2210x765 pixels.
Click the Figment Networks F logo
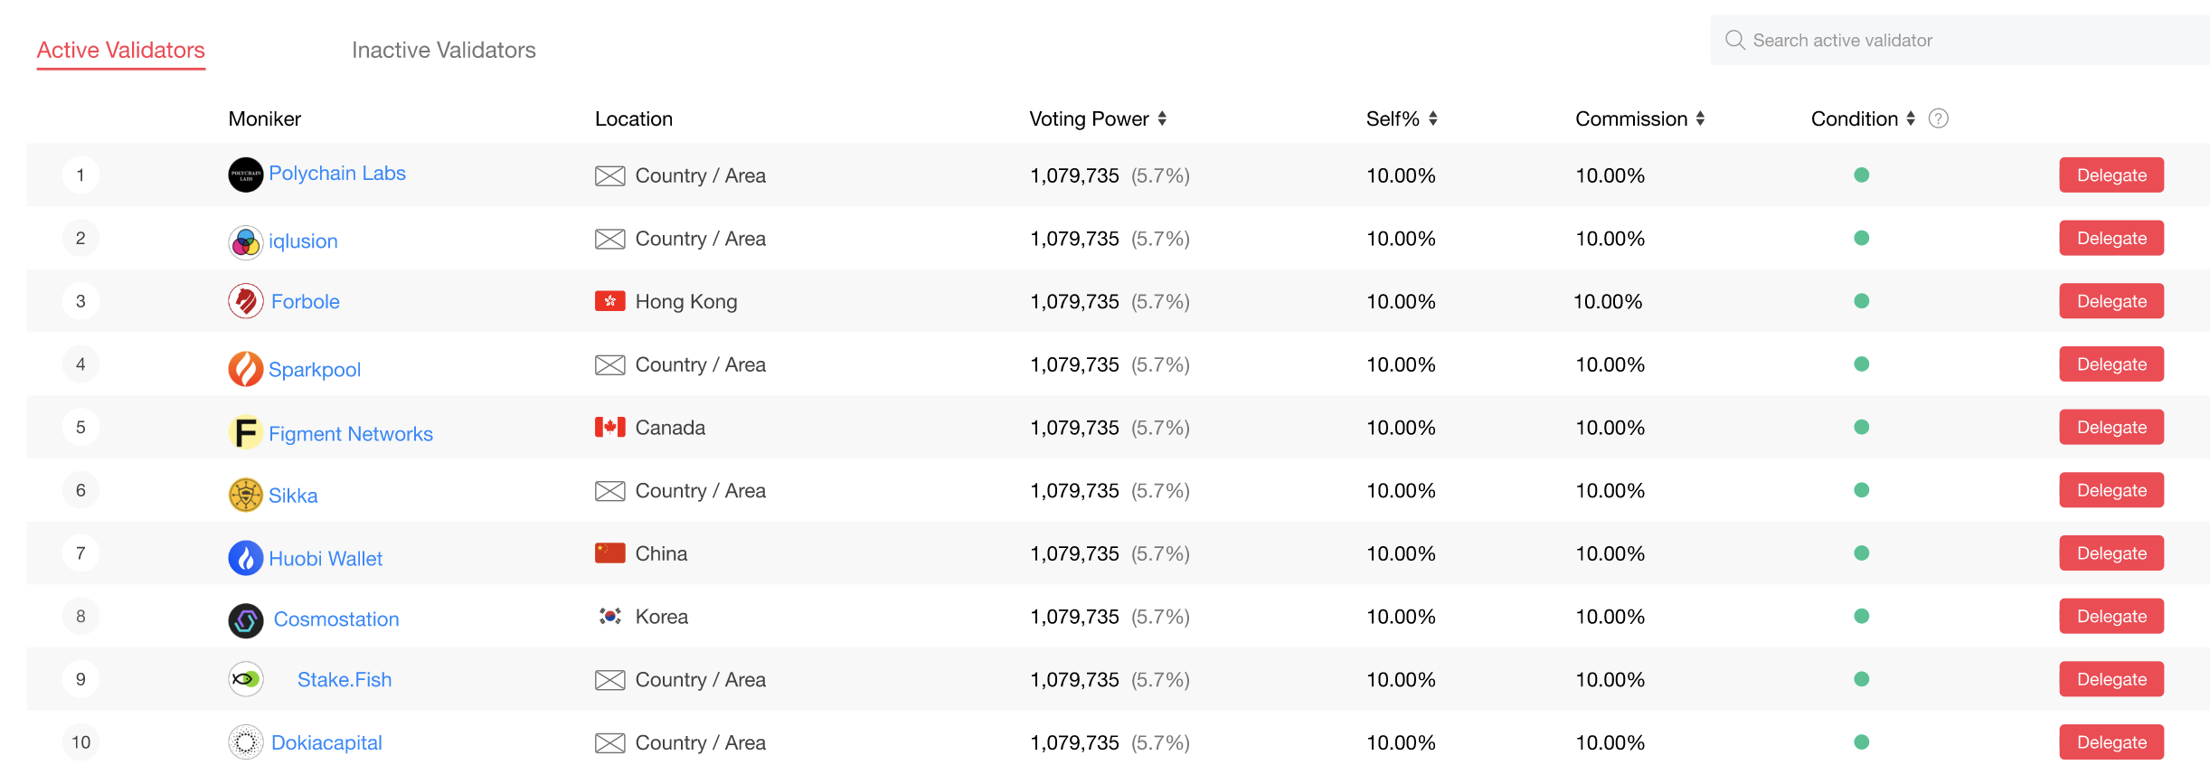tap(245, 432)
